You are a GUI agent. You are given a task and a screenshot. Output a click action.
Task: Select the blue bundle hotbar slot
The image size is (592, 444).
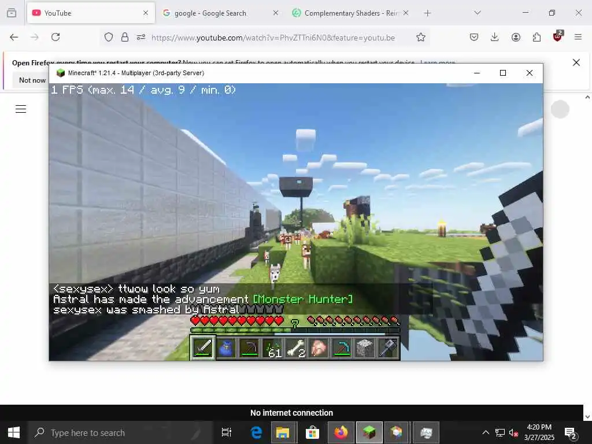coord(226,347)
